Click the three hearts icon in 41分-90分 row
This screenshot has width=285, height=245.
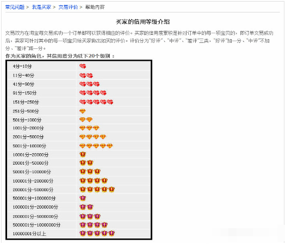pos(90,84)
